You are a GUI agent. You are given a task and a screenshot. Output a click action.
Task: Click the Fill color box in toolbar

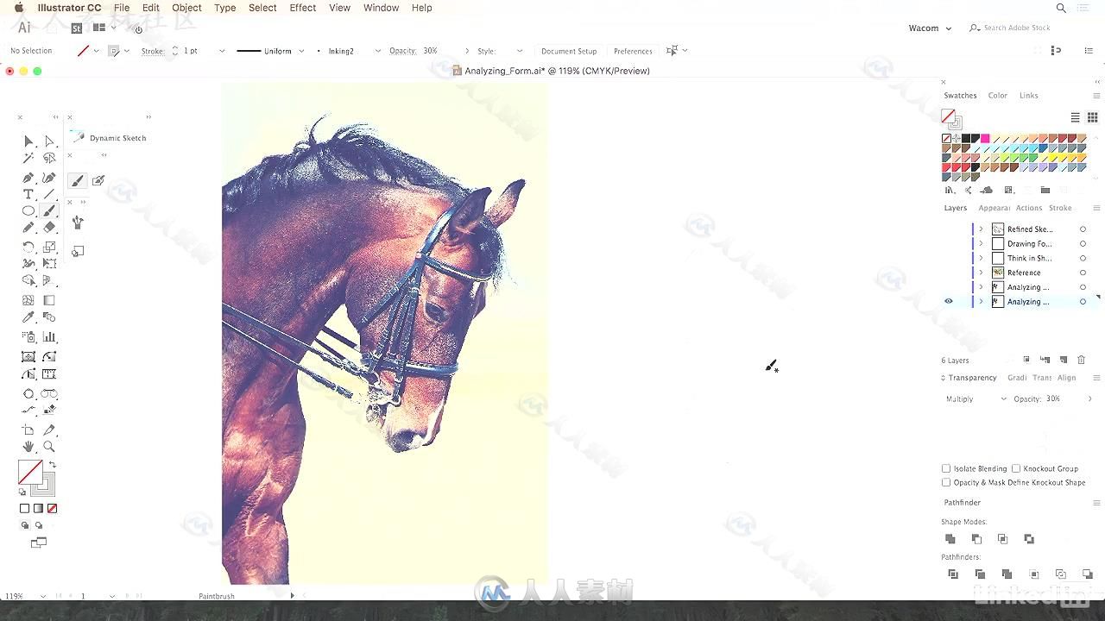[30, 473]
